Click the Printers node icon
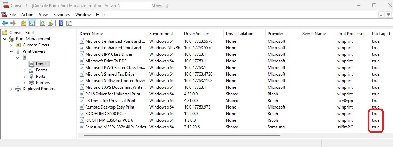The width and height of the screenshot is (393, 147). 31,83
